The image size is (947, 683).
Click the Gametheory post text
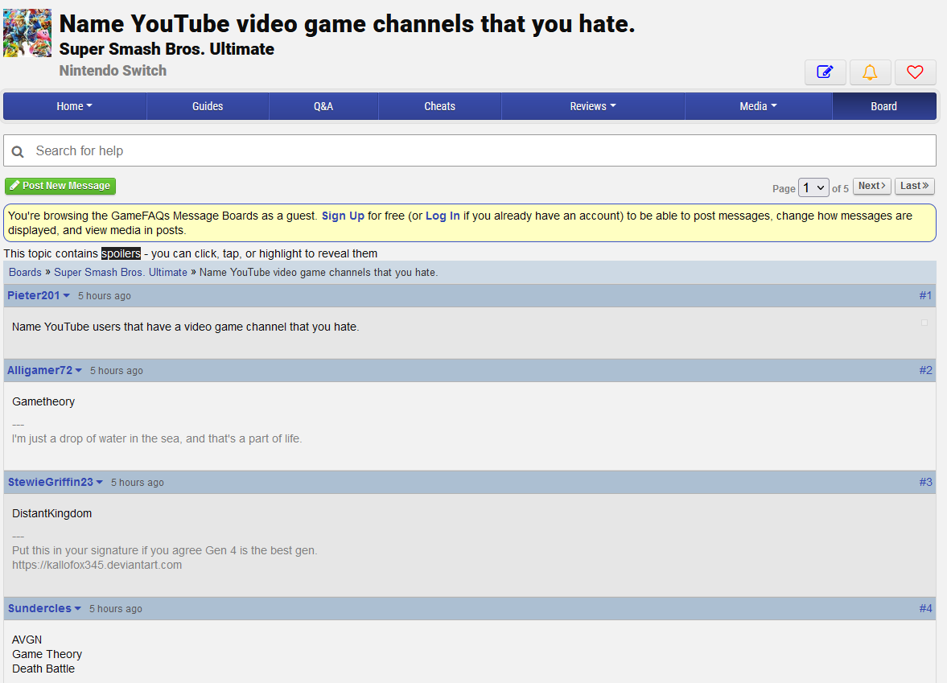[43, 401]
